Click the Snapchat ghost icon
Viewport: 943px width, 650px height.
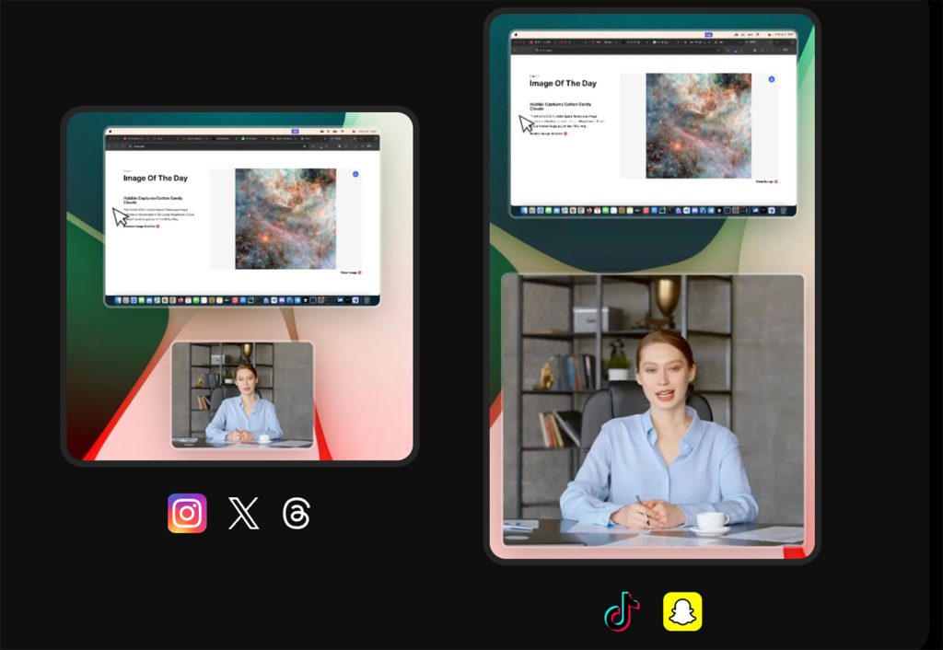pyautogui.click(x=682, y=611)
